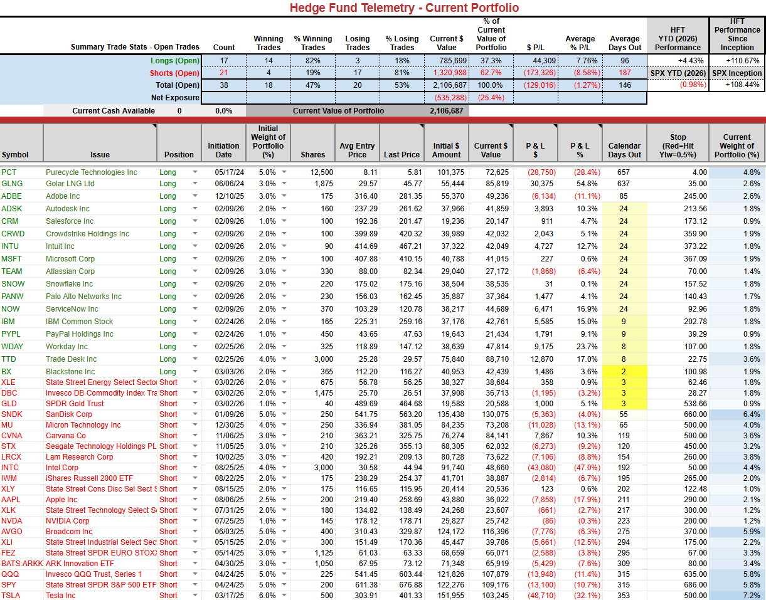The width and height of the screenshot is (766, 600).
Task: Click the Symbol column header
Action: [x=15, y=154]
